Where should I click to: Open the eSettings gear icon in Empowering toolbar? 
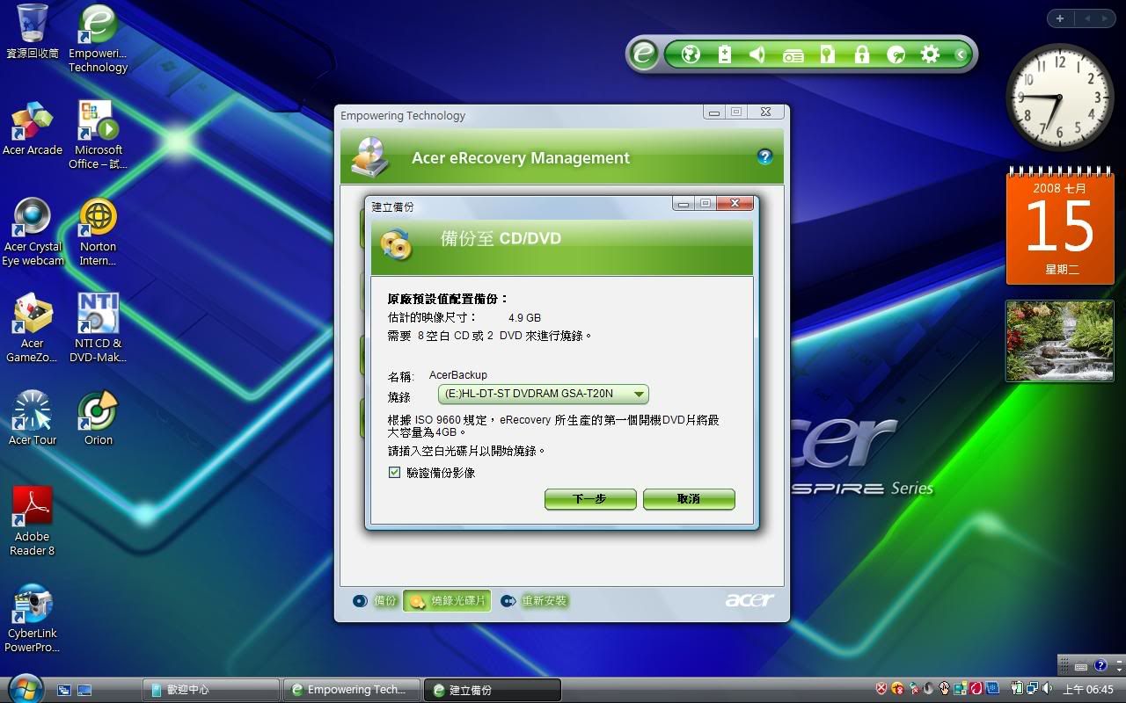(x=930, y=54)
